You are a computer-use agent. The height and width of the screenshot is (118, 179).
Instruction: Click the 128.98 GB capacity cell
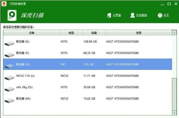[90, 41]
